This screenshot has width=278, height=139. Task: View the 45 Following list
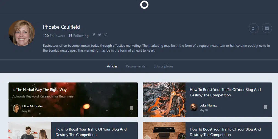[x=78, y=36]
